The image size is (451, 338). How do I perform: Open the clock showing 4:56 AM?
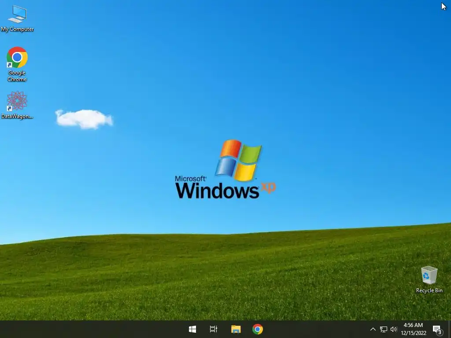[413, 329]
